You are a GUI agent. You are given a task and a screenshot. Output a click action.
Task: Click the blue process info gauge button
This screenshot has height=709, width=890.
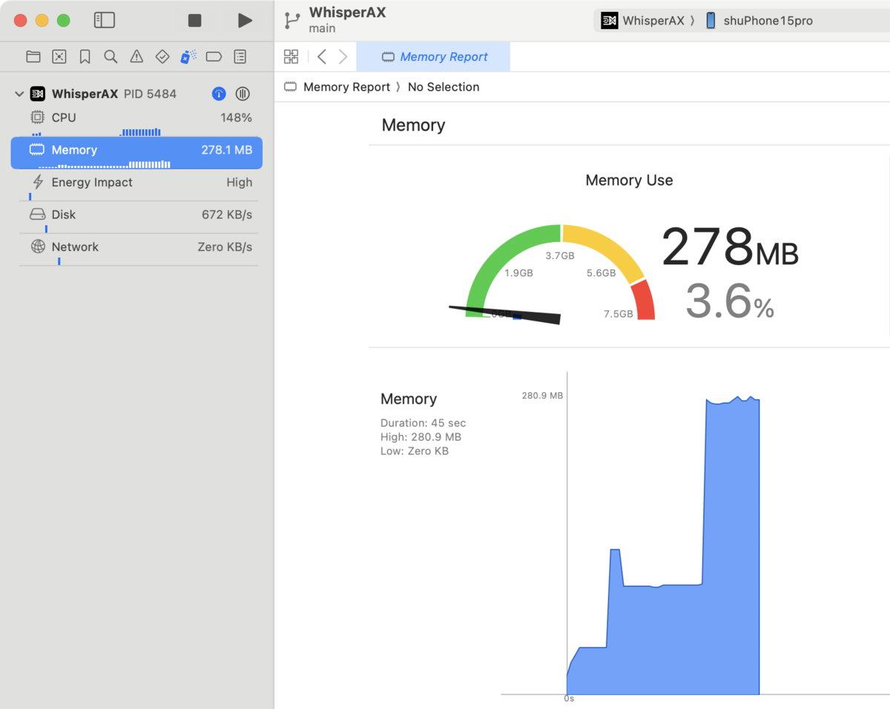coord(219,94)
